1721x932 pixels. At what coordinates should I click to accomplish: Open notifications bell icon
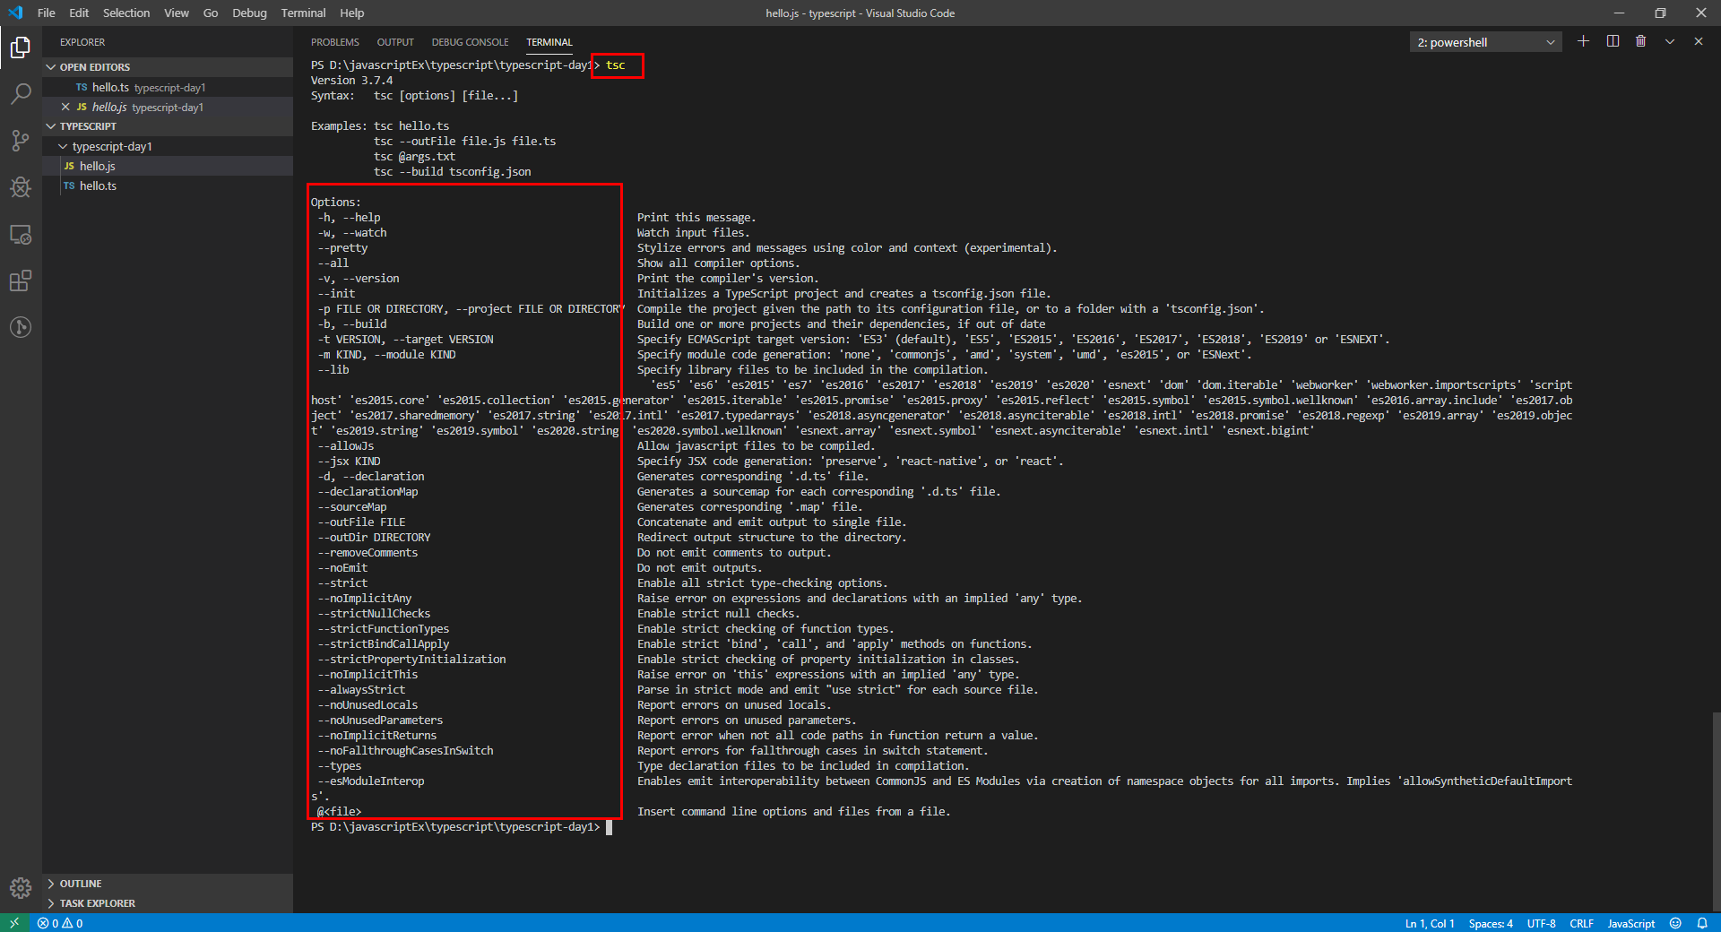pos(1702,923)
